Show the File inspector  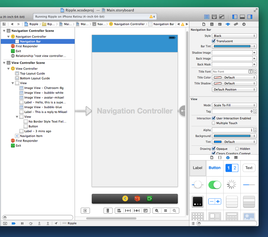203,24
